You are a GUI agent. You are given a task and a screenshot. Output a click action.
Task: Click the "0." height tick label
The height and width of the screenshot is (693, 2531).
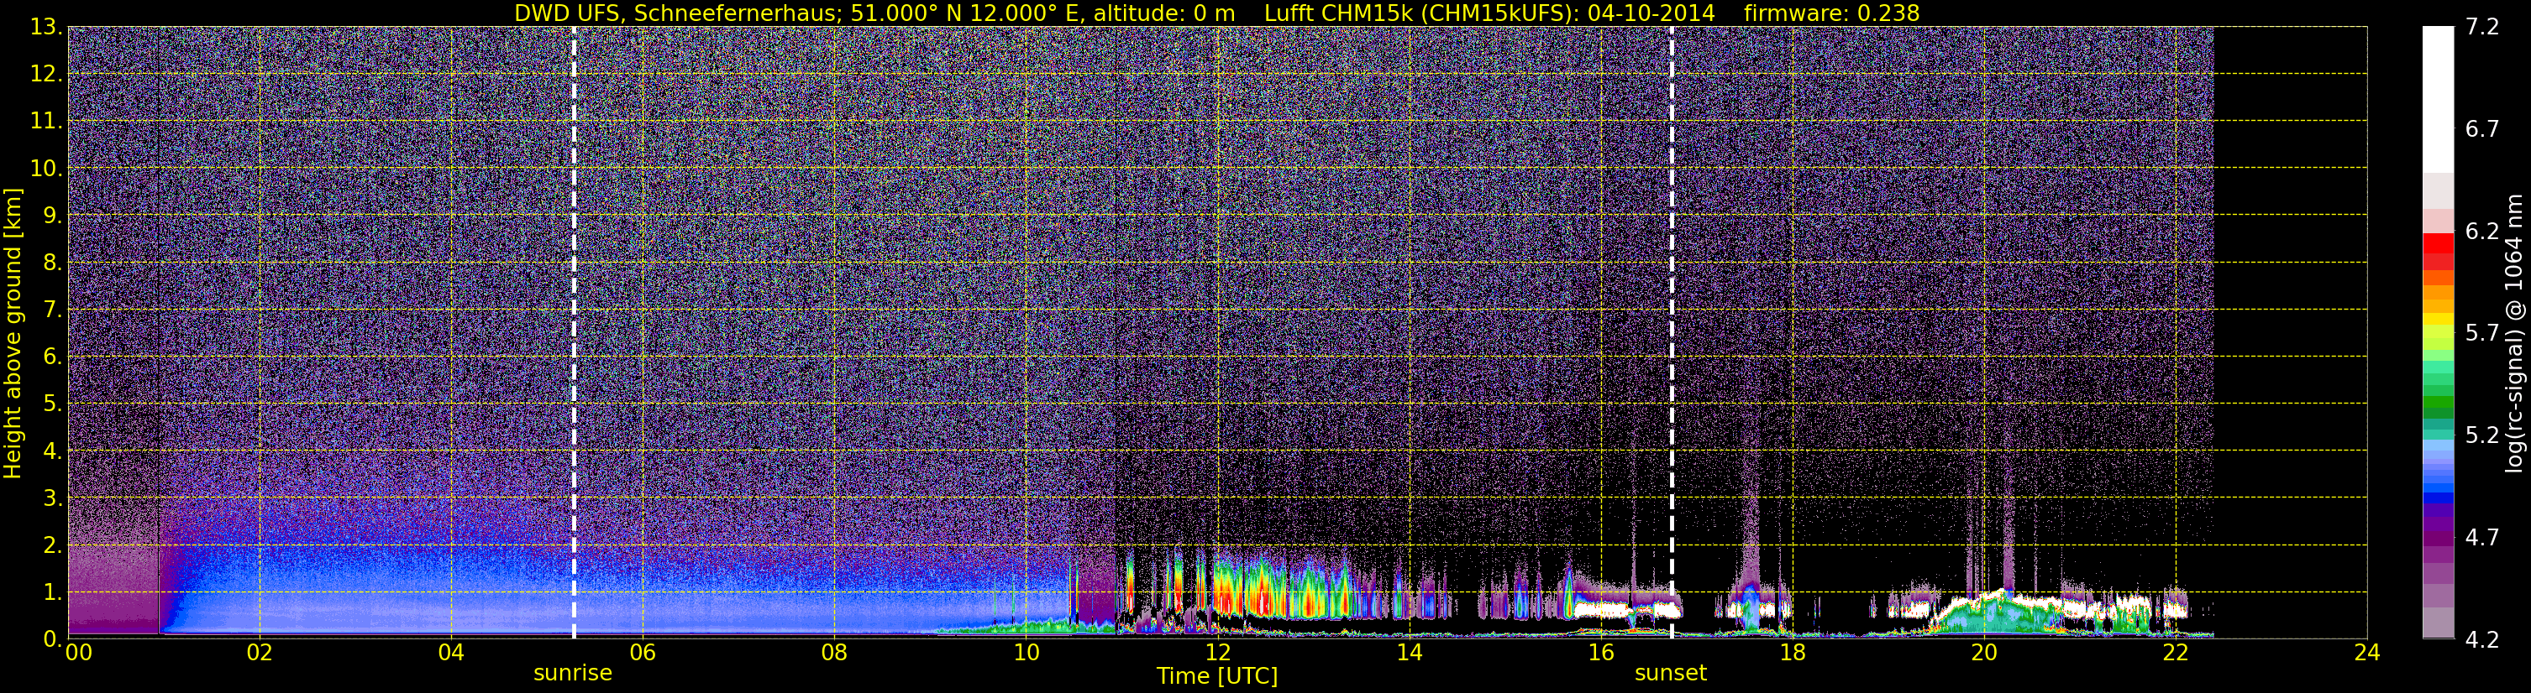[52, 639]
